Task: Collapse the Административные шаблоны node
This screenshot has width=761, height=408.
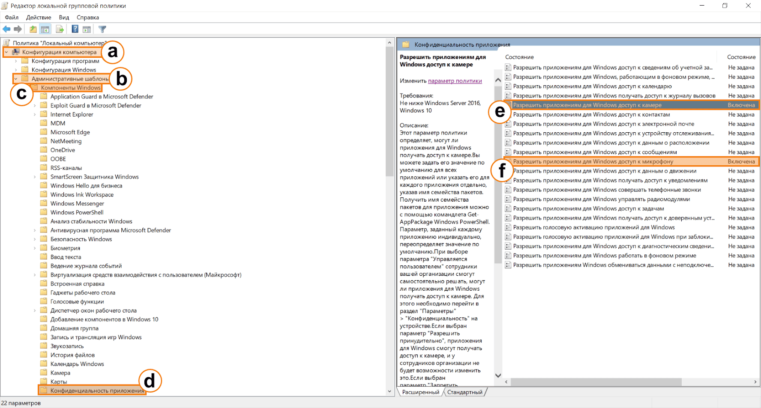Action: click(x=16, y=79)
